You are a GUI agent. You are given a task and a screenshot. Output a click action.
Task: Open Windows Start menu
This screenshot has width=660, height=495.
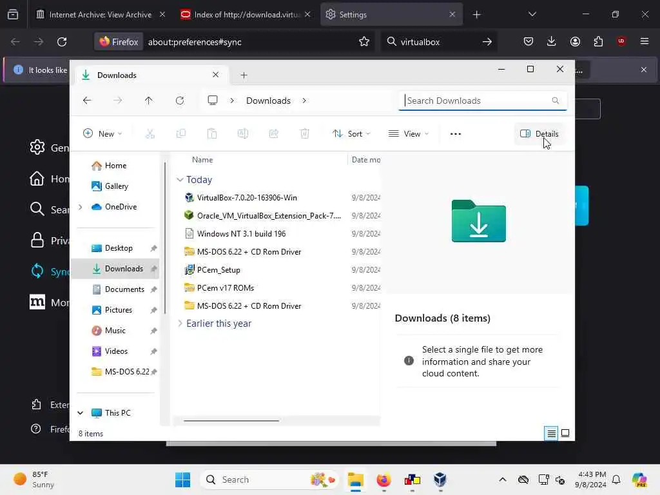tap(182, 480)
